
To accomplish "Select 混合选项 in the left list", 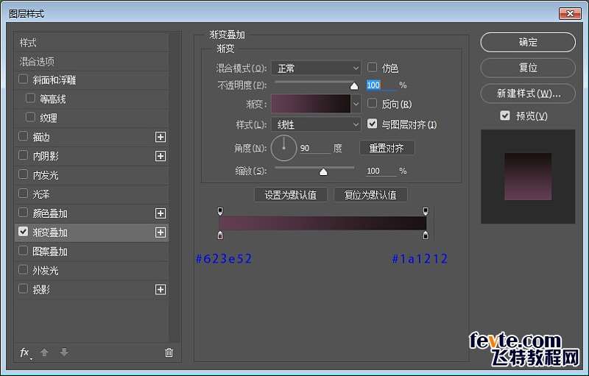I will 37,62.
